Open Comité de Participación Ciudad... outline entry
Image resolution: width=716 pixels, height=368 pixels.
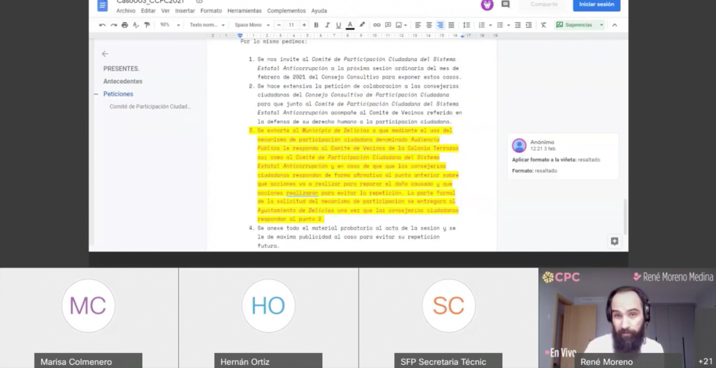(x=150, y=106)
